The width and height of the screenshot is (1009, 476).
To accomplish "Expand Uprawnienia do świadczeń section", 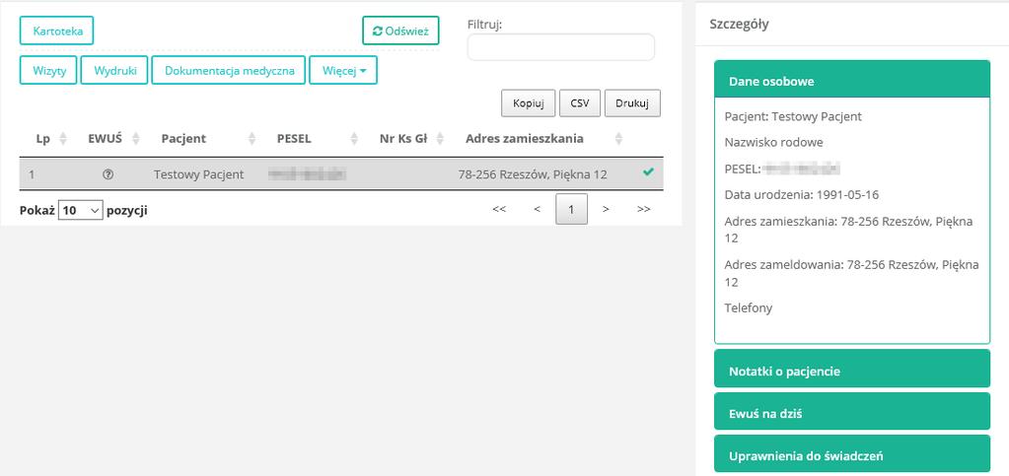I will click(852, 453).
